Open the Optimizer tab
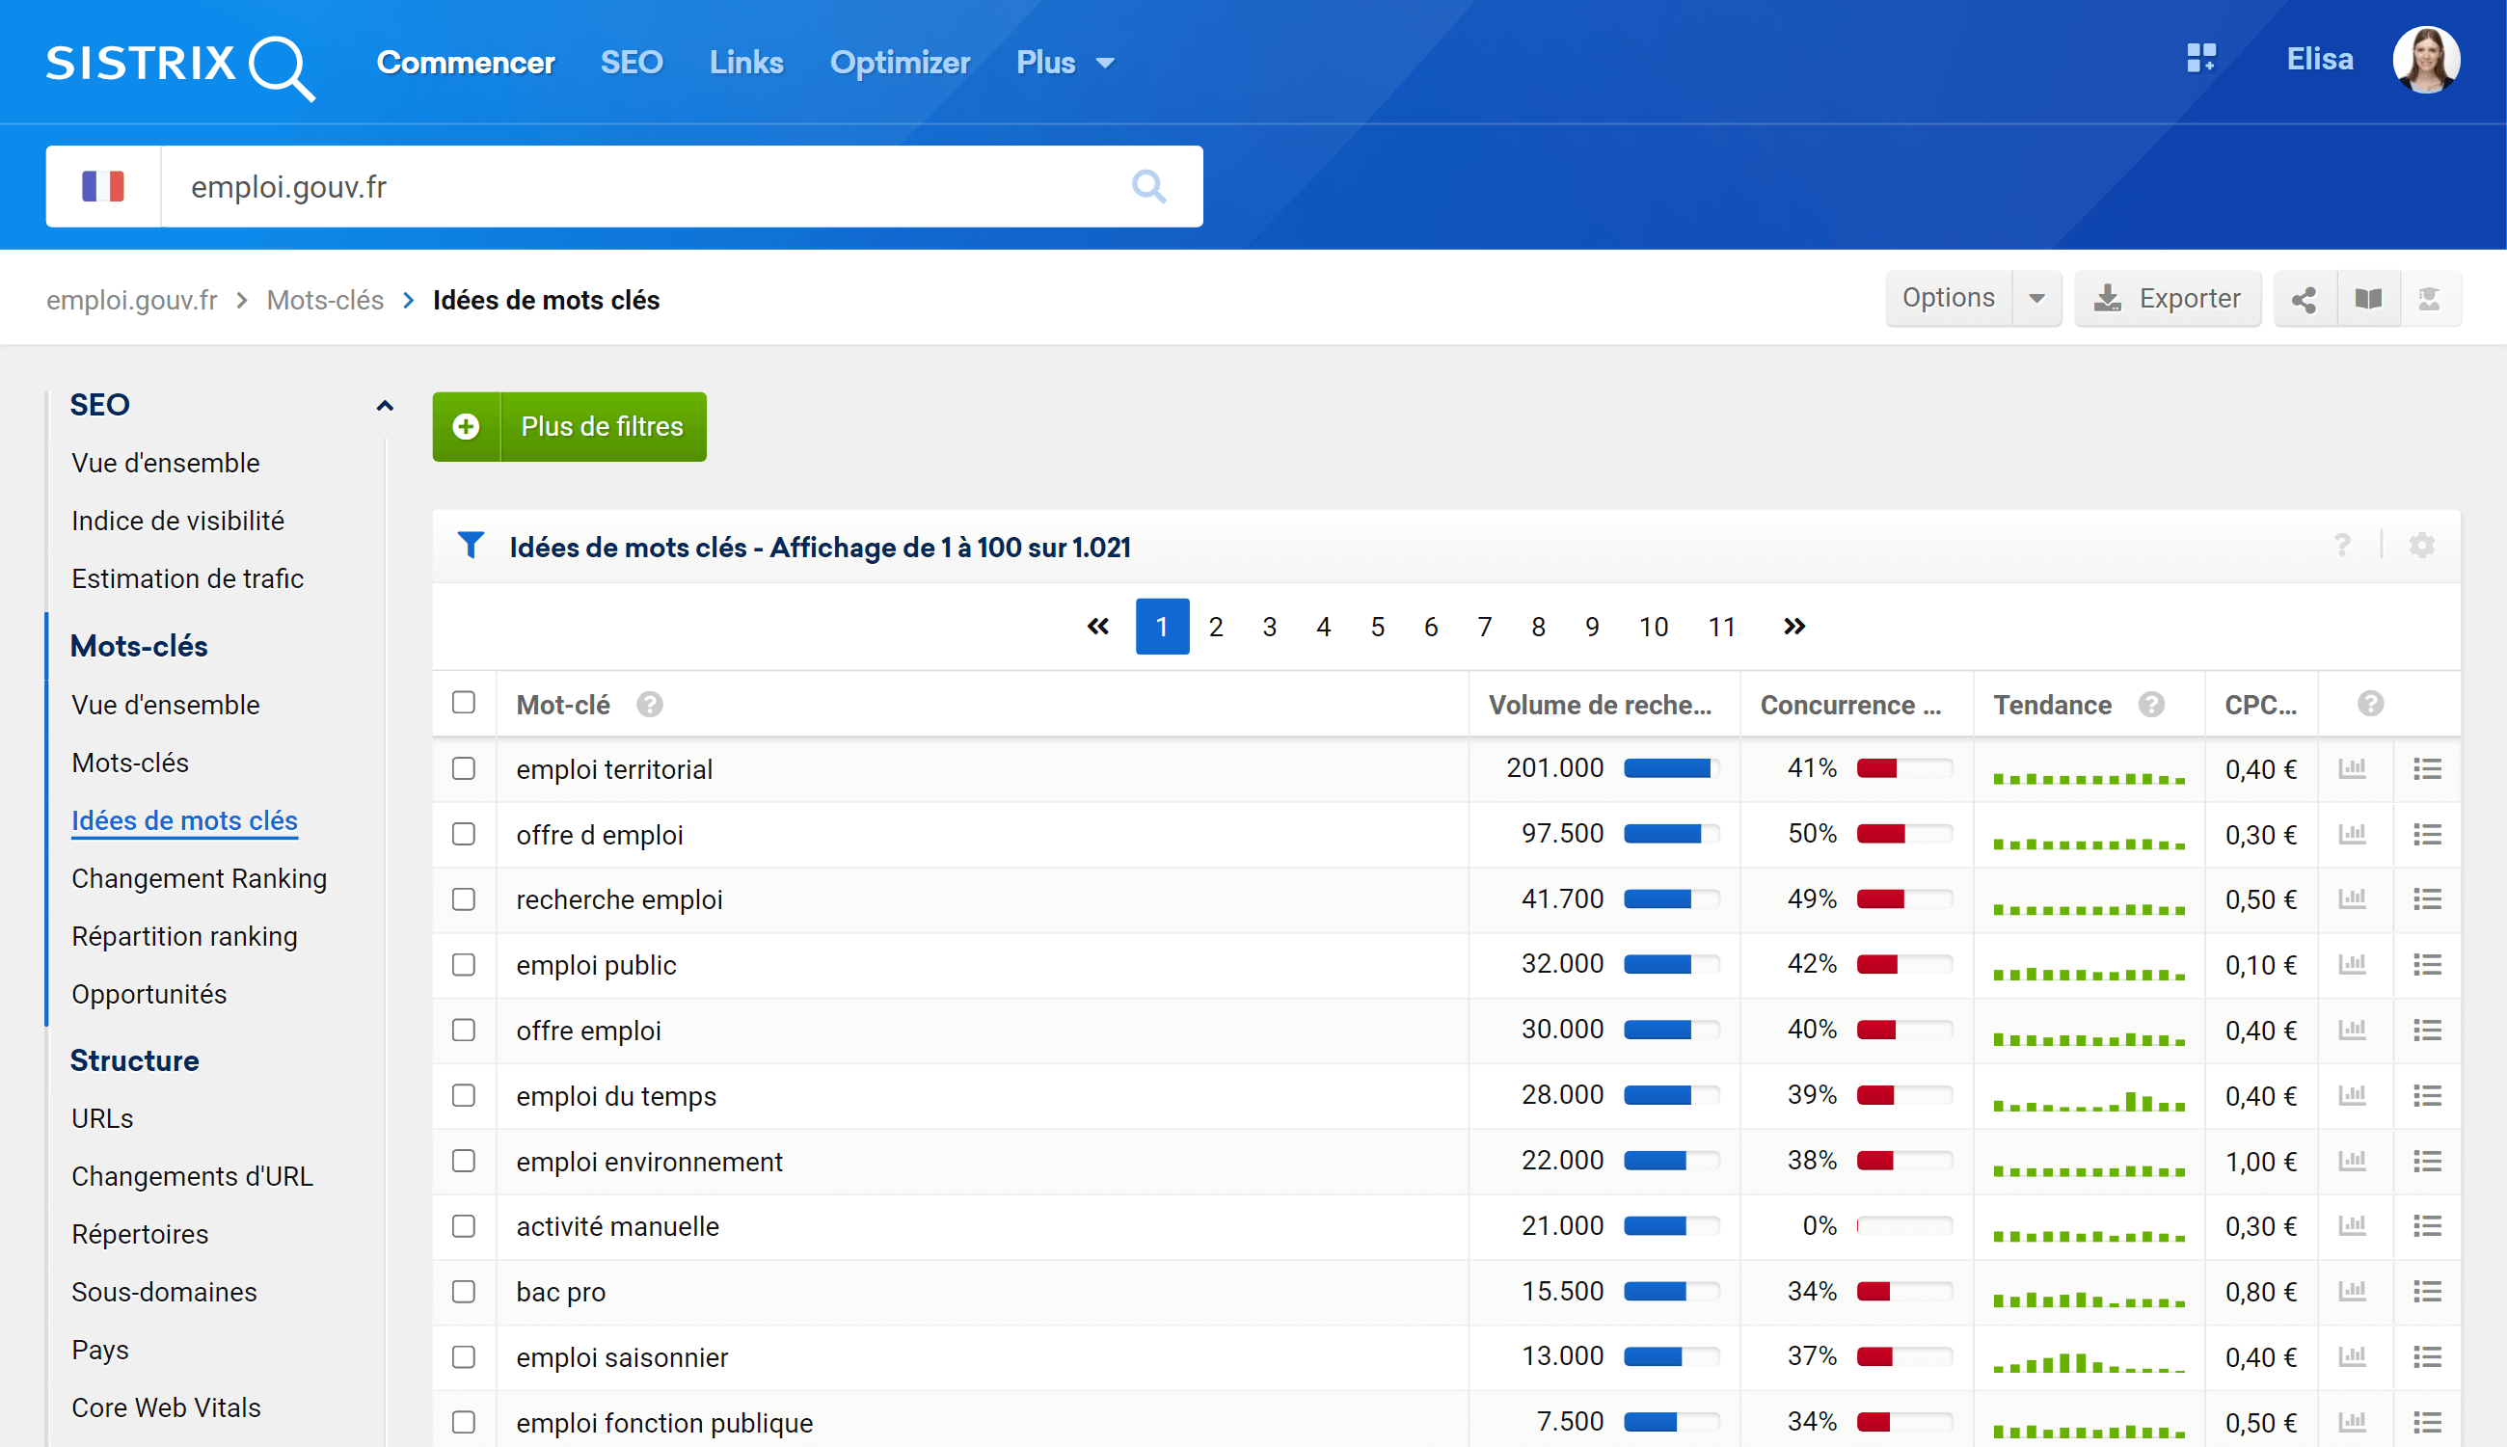The width and height of the screenshot is (2507, 1447). (x=900, y=63)
